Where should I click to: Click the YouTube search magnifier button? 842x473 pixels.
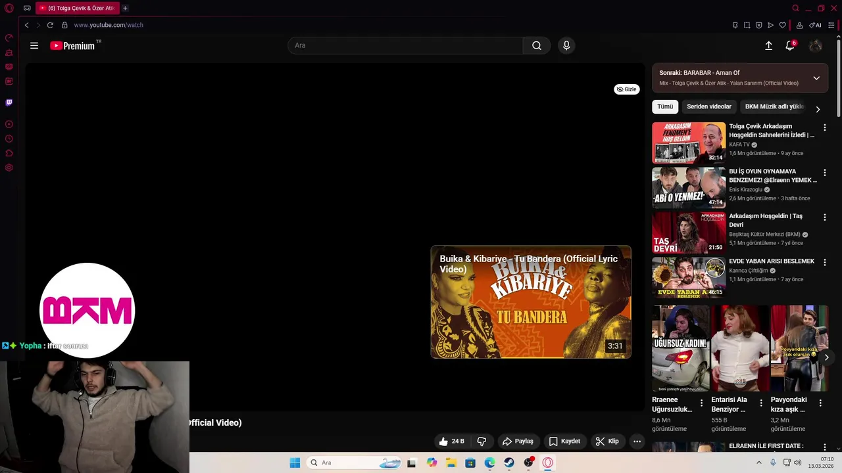[x=537, y=45]
